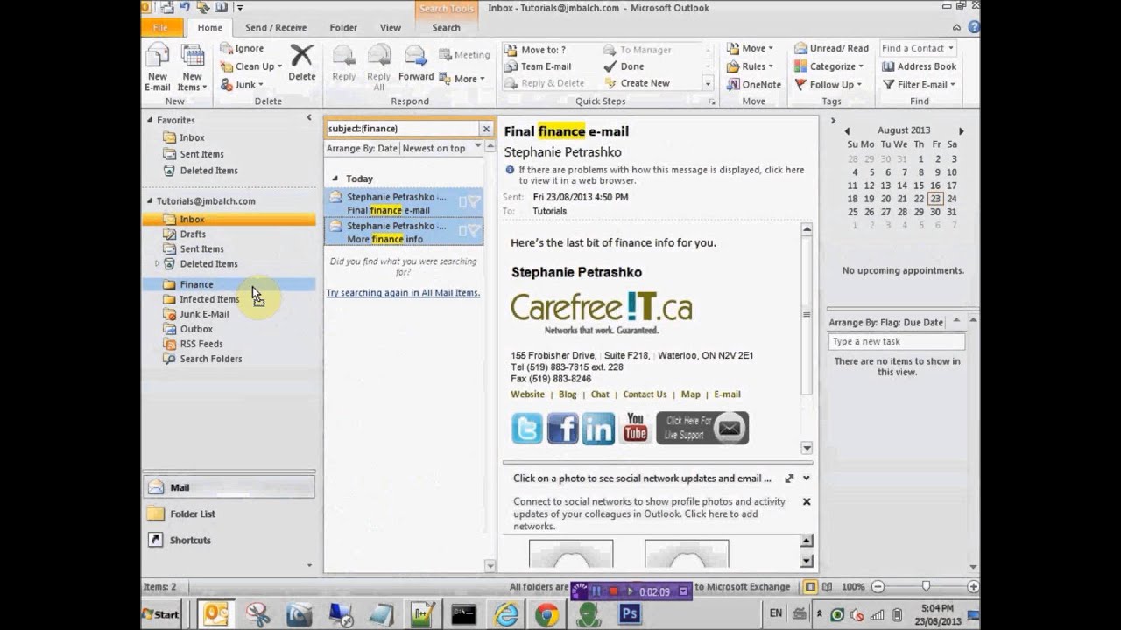Flag the More finance info message
This screenshot has height=630, width=1121.
click(x=474, y=231)
